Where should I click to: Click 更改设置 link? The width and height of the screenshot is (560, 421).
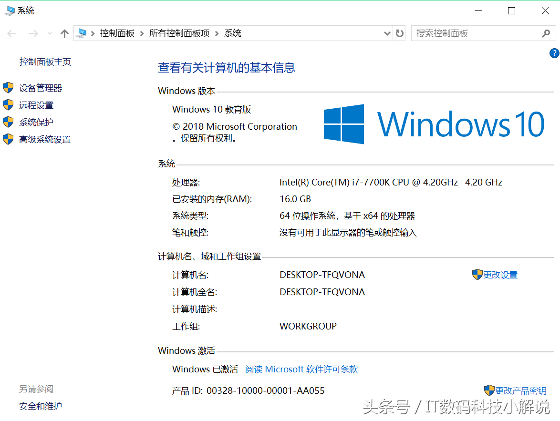pos(500,275)
